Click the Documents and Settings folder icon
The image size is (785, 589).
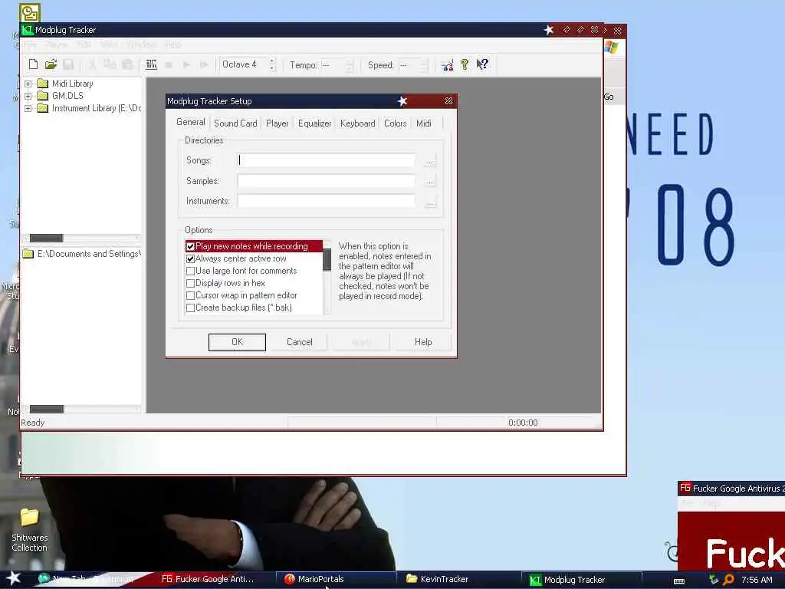pos(28,254)
